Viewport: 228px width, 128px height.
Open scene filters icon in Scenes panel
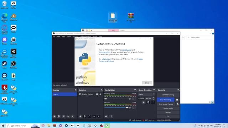[63, 116]
